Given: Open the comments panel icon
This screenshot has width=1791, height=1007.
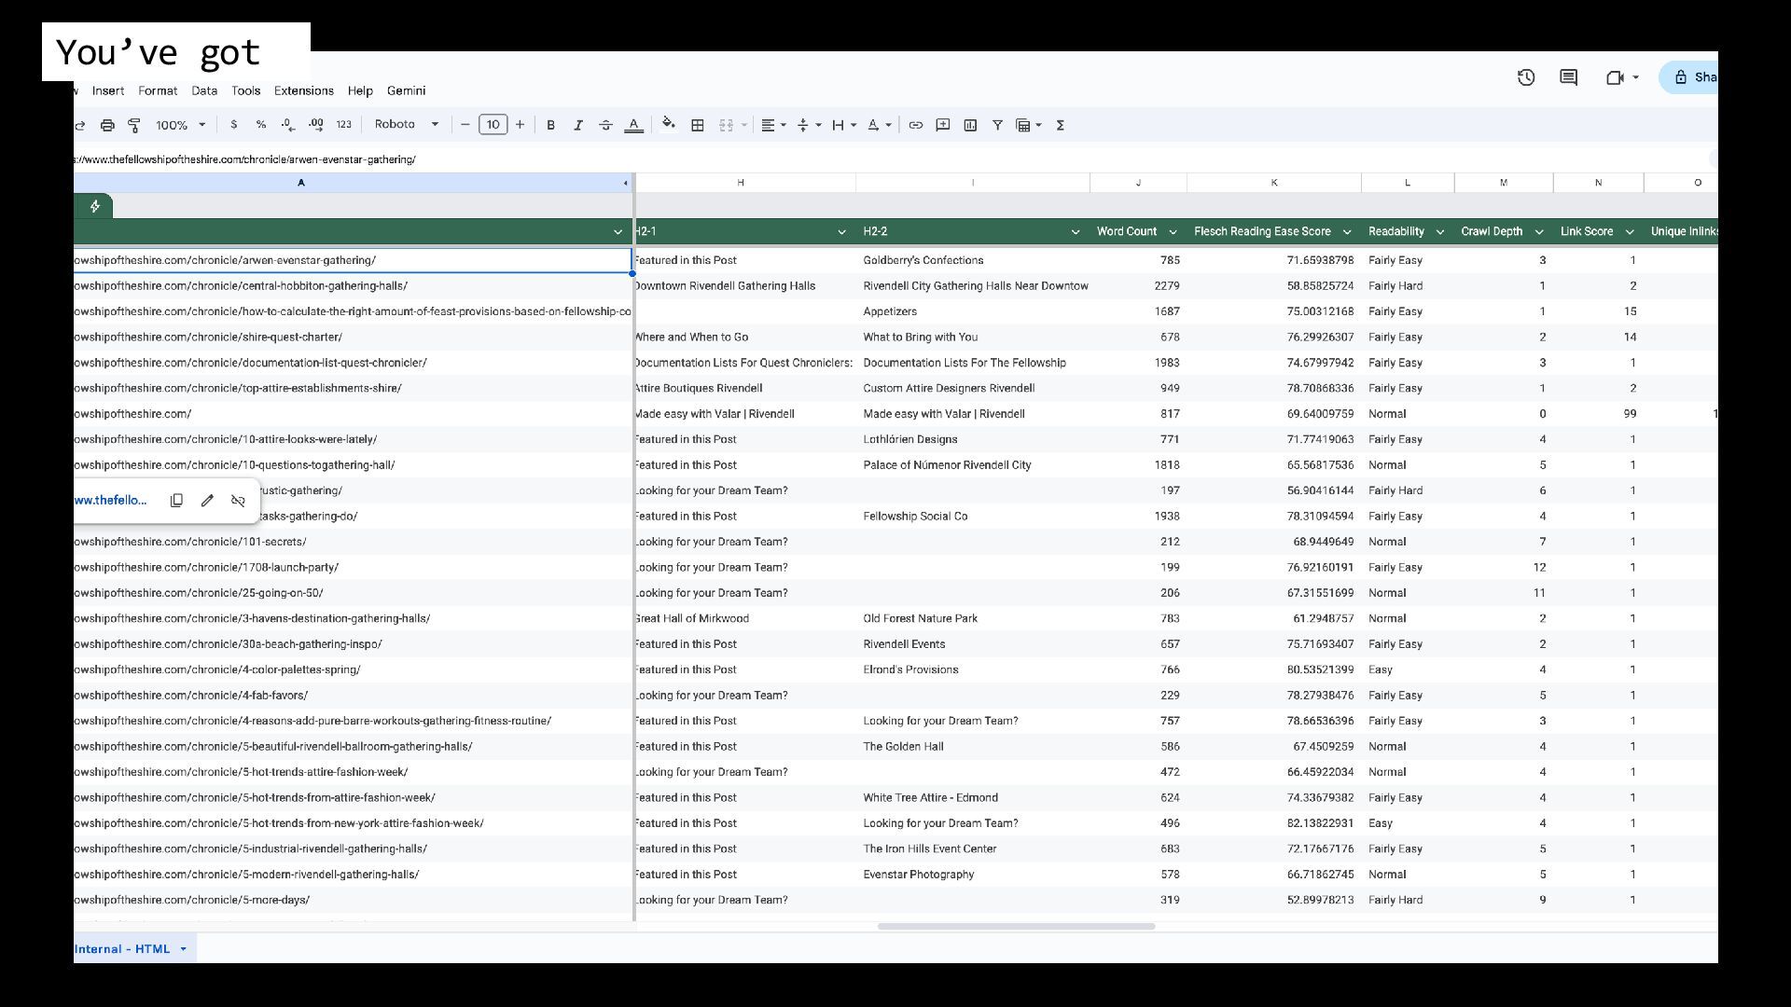Looking at the screenshot, I should click(x=1568, y=77).
